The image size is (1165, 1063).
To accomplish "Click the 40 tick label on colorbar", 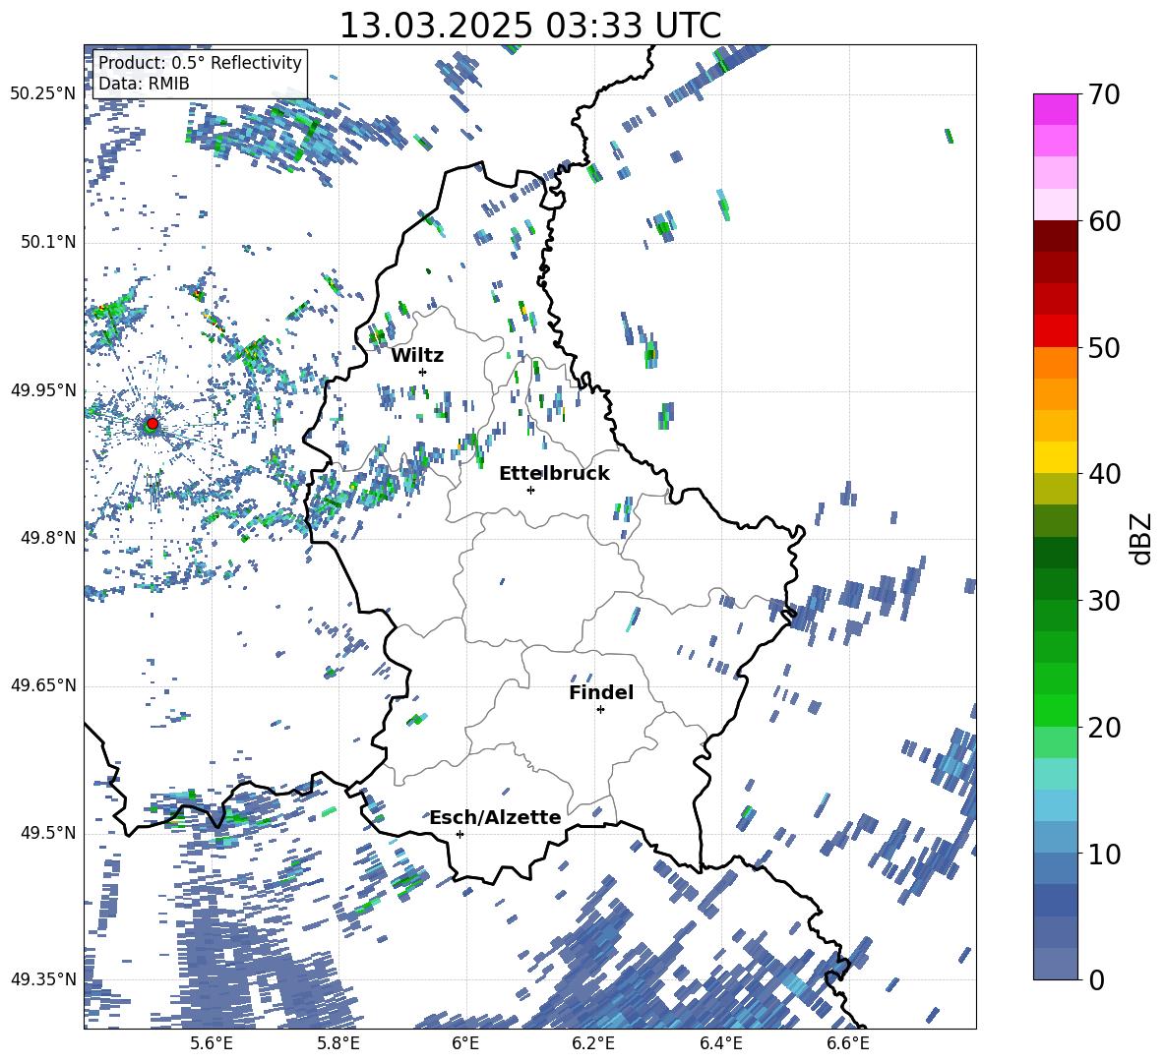I will (1104, 474).
